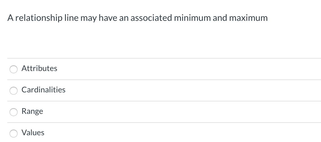This screenshot has width=321, height=142.
Task: Select the Attributes radio button
Action: [x=14, y=69]
